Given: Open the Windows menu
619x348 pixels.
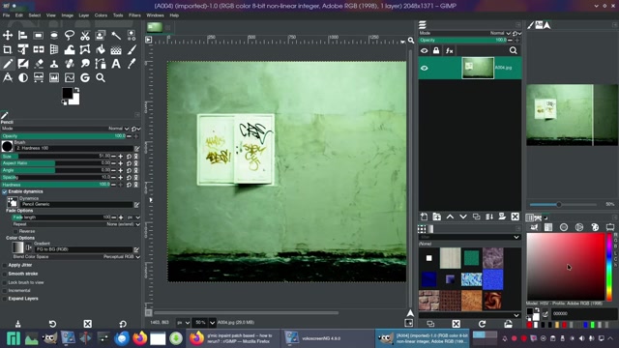Looking at the screenshot, I should pyautogui.click(x=155, y=15).
